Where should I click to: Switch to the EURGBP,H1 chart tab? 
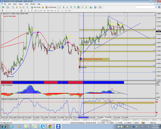coord(86,120)
